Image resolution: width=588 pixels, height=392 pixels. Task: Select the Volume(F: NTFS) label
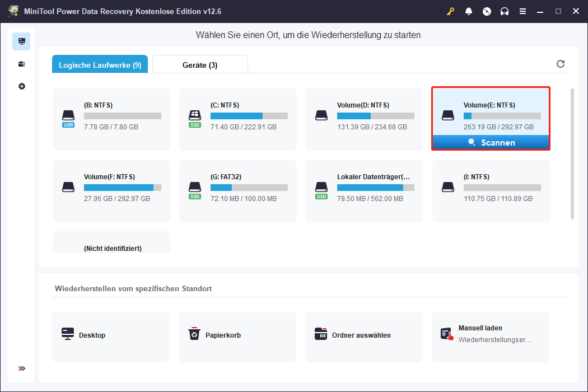tap(110, 177)
